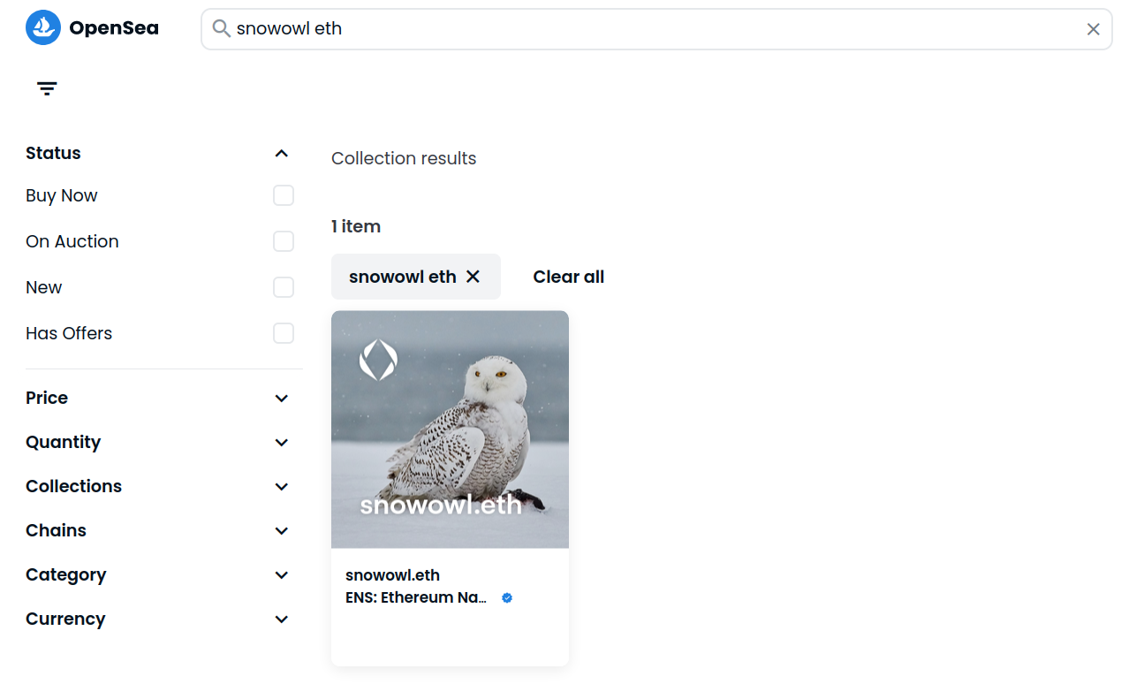Screen dimensions: 1129x684
Task: Click the ENS logo on the owl image
Action: tap(378, 361)
